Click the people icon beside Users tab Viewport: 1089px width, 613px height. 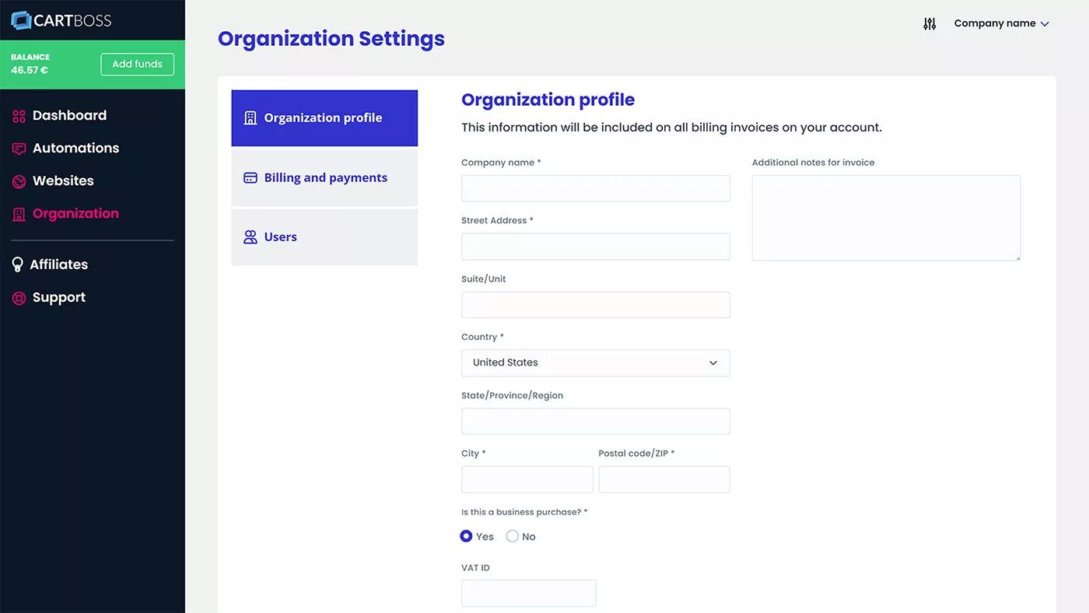[250, 237]
